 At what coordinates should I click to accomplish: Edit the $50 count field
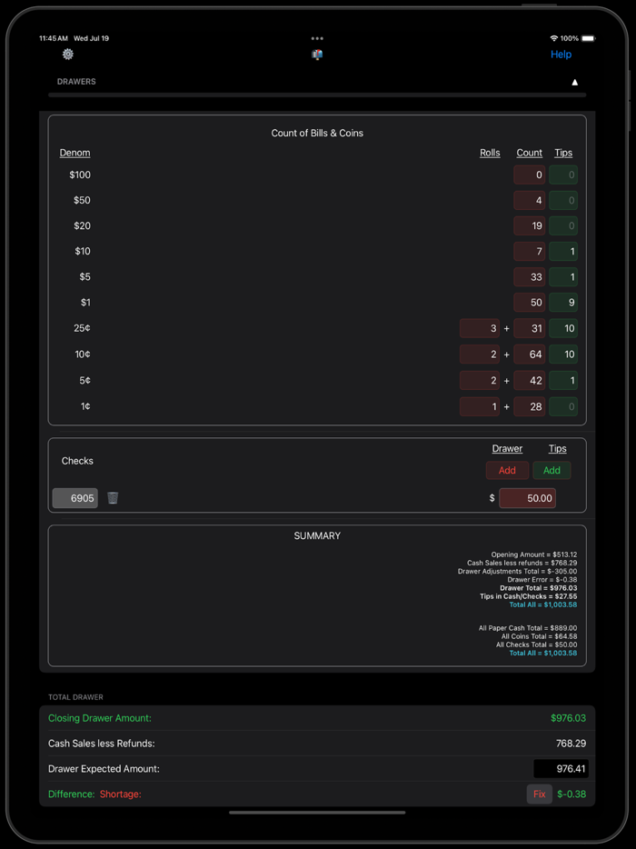[x=530, y=200]
